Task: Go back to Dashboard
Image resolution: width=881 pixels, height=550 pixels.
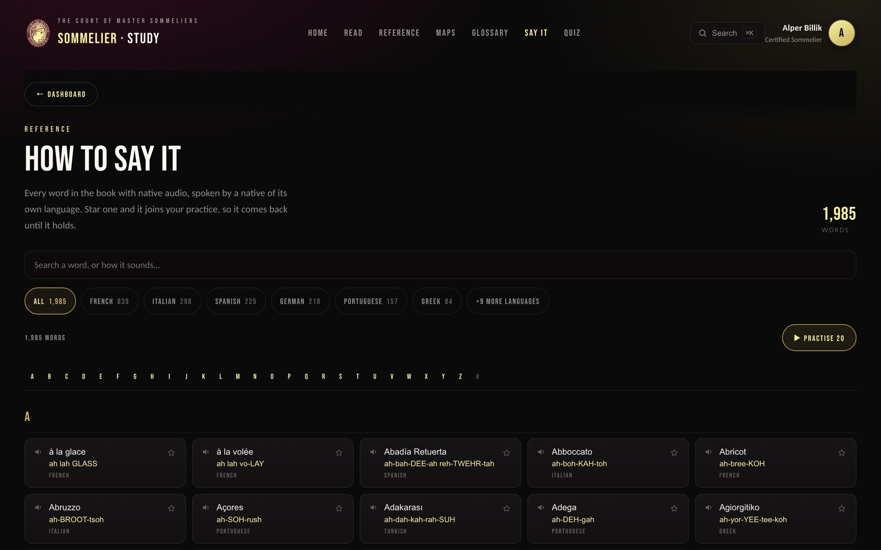Action: pyautogui.click(x=61, y=94)
